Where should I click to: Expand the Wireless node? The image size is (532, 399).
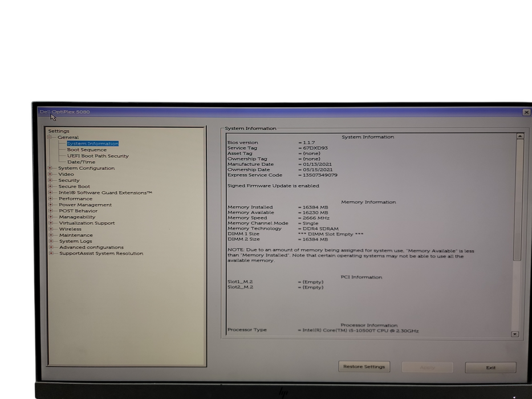point(51,229)
